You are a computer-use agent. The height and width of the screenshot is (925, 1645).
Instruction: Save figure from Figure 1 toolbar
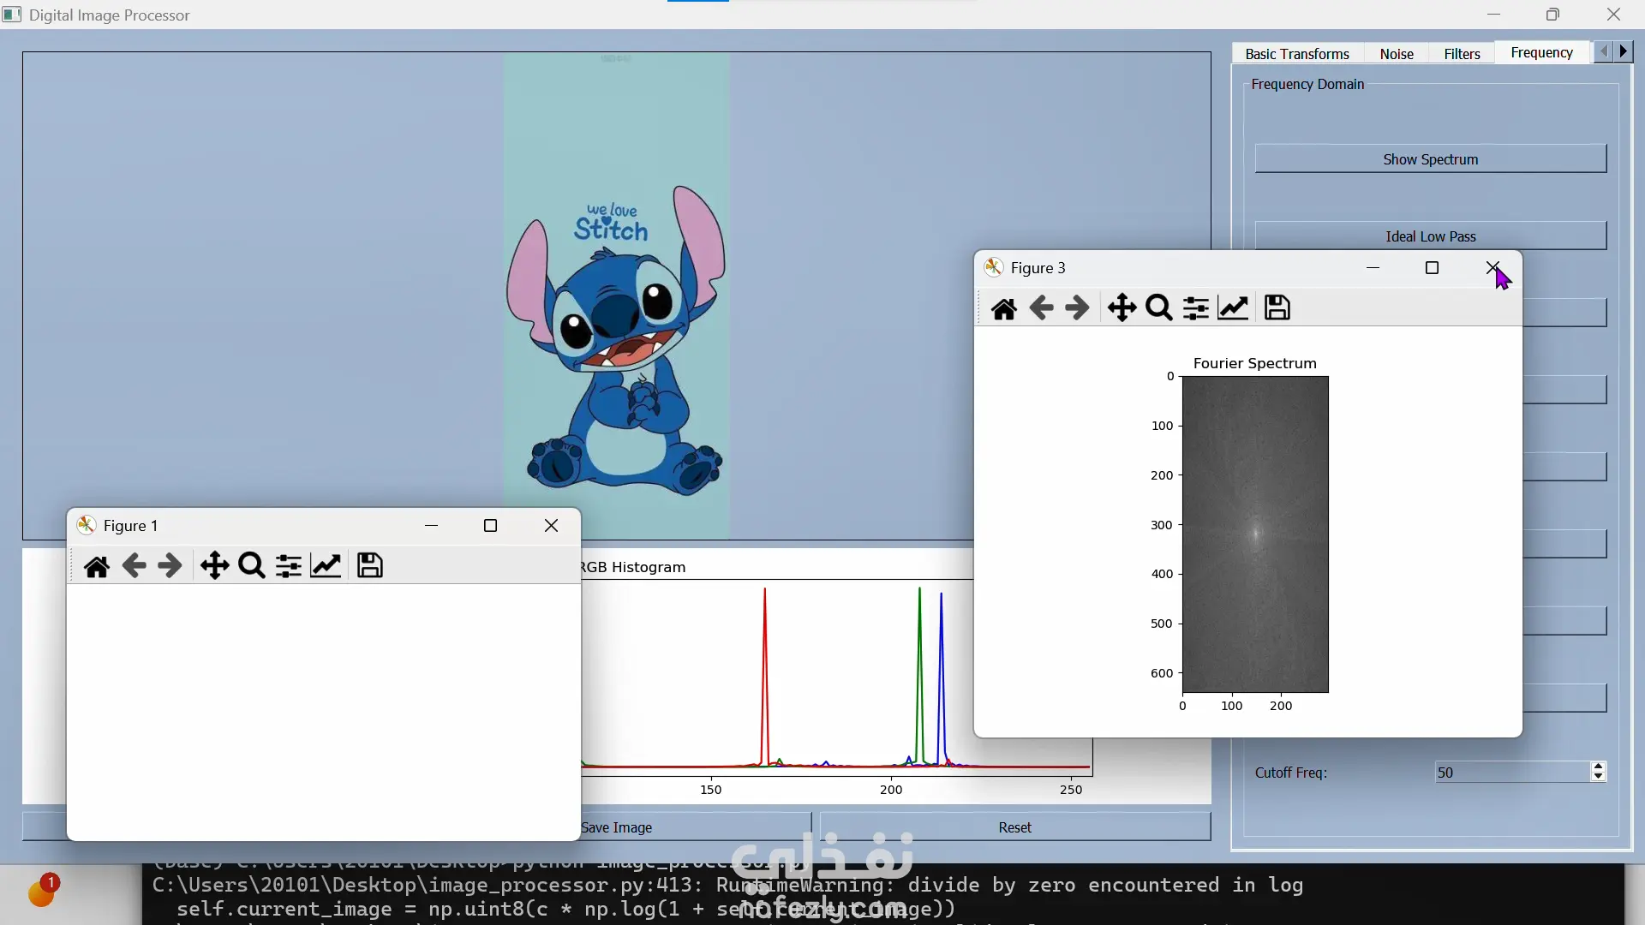pyautogui.click(x=370, y=566)
